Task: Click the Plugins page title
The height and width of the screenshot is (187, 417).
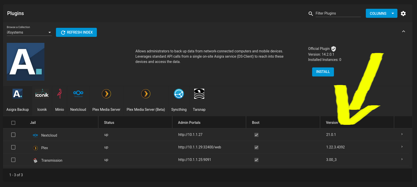Action: [16, 13]
